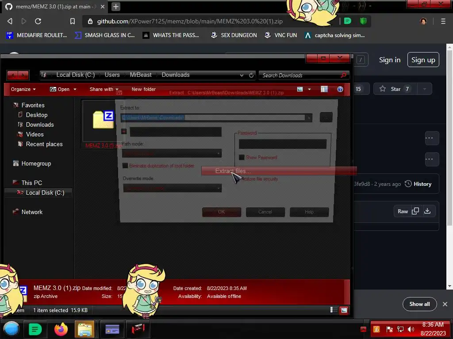Click Help in the Extract dialog
This screenshot has width=453, height=339.
pos(309,212)
